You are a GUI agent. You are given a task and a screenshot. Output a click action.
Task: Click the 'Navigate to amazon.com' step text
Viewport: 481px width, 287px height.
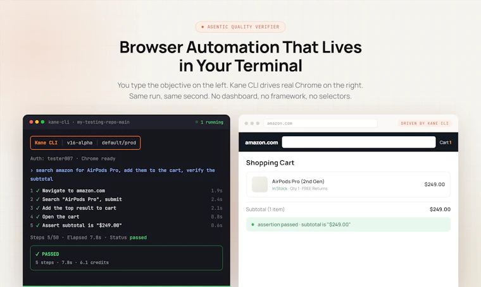click(73, 190)
